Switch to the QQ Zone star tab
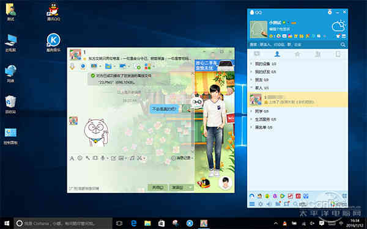This screenshot has width=367, height=229. [297, 54]
